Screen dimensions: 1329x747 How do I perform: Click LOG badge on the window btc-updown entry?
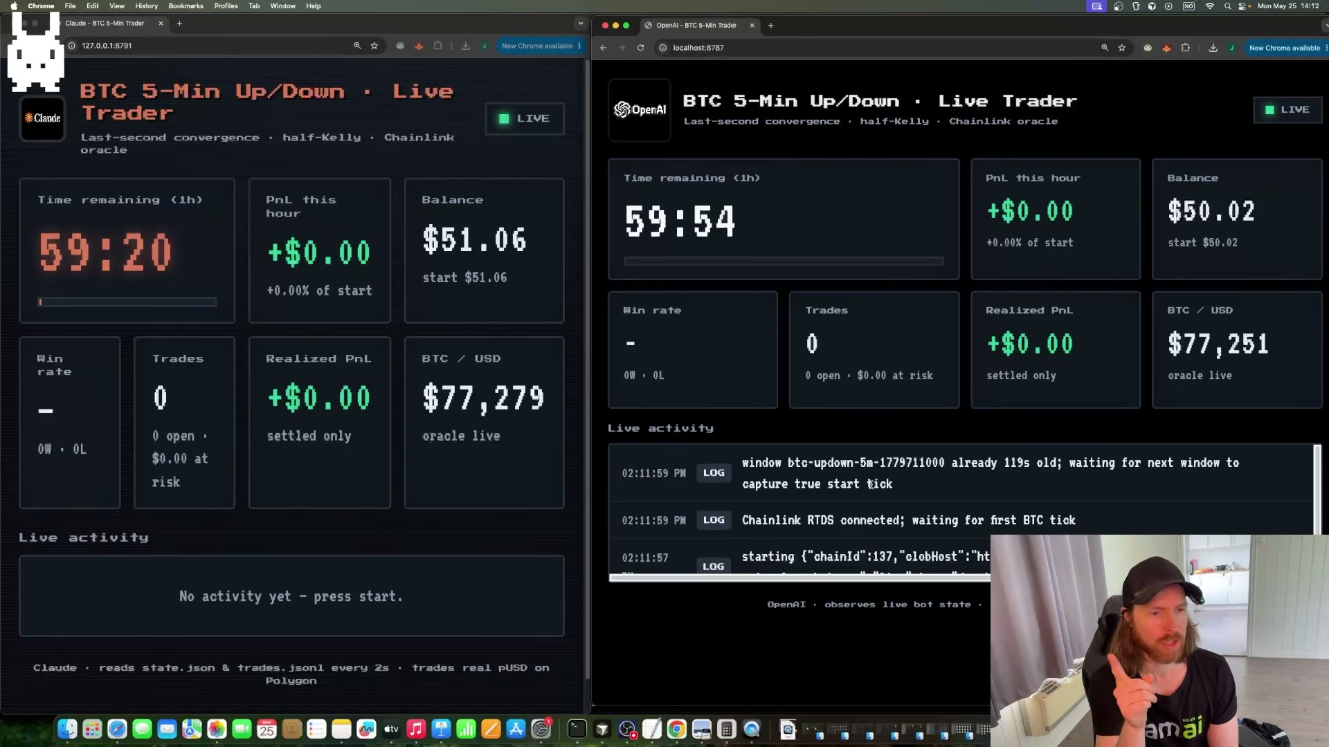click(714, 473)
